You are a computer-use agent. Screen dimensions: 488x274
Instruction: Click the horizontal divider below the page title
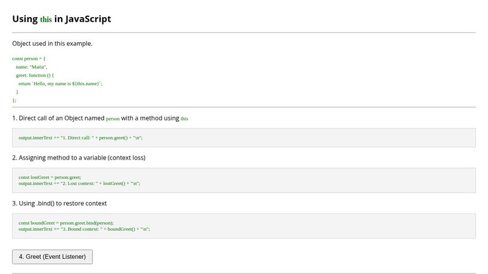tap(244, 32)
